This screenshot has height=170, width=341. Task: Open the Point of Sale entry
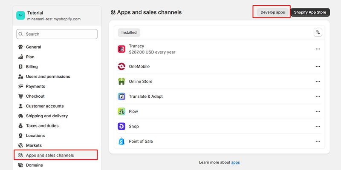coord(219,142)
